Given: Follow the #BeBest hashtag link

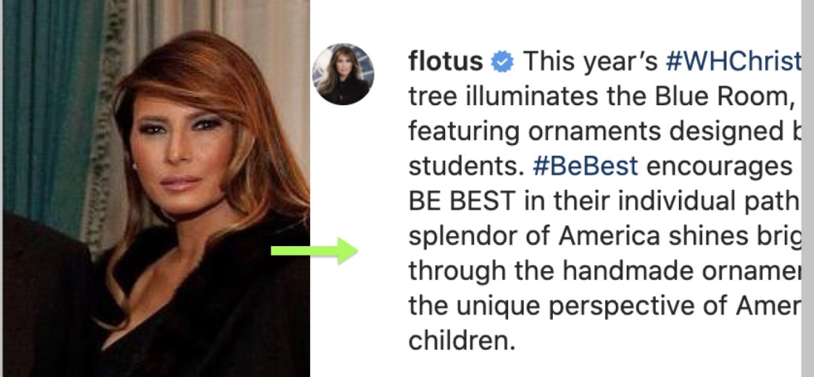Looking at the screenshot, I should [x=585, y=167].
